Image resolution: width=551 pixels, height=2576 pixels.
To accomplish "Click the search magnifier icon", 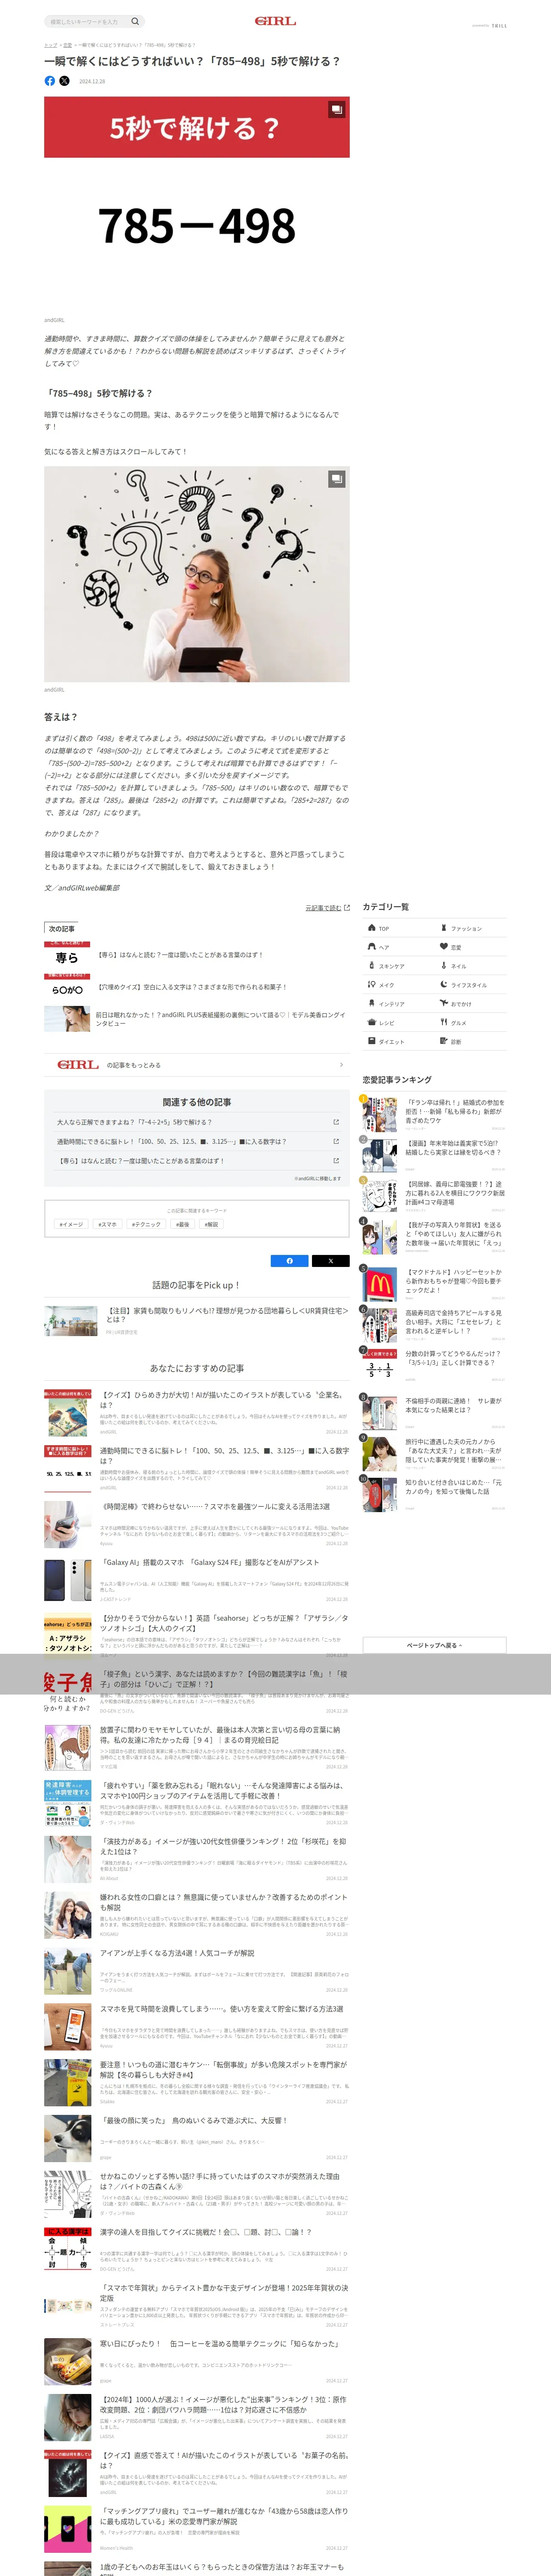I will pyautogui.click(x=135, y=21).
